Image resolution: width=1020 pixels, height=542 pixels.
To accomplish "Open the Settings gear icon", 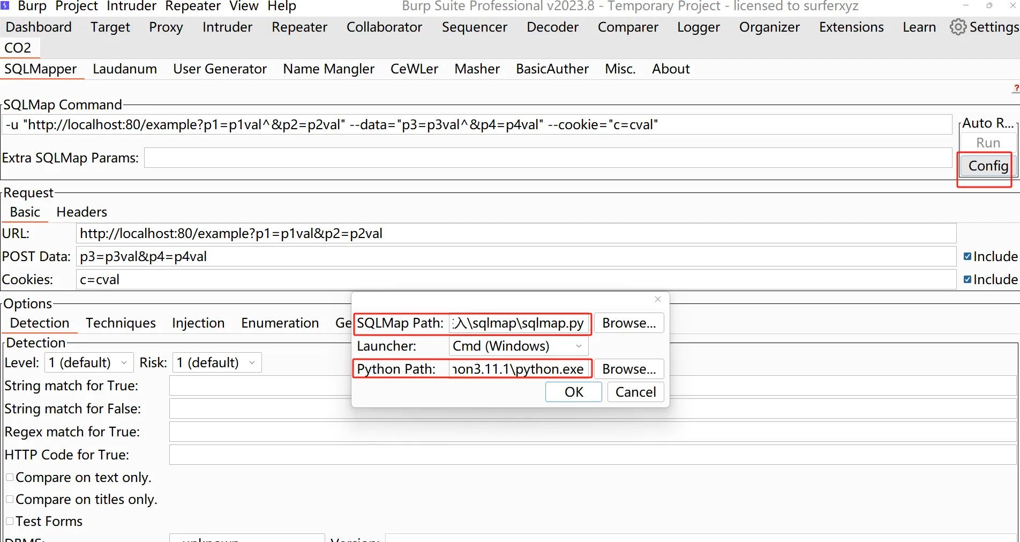I will (x=958, y=27).
